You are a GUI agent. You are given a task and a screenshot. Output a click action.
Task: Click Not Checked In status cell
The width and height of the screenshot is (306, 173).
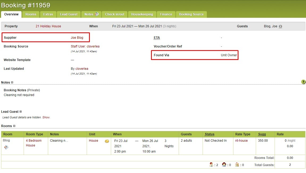pos(216,140)
